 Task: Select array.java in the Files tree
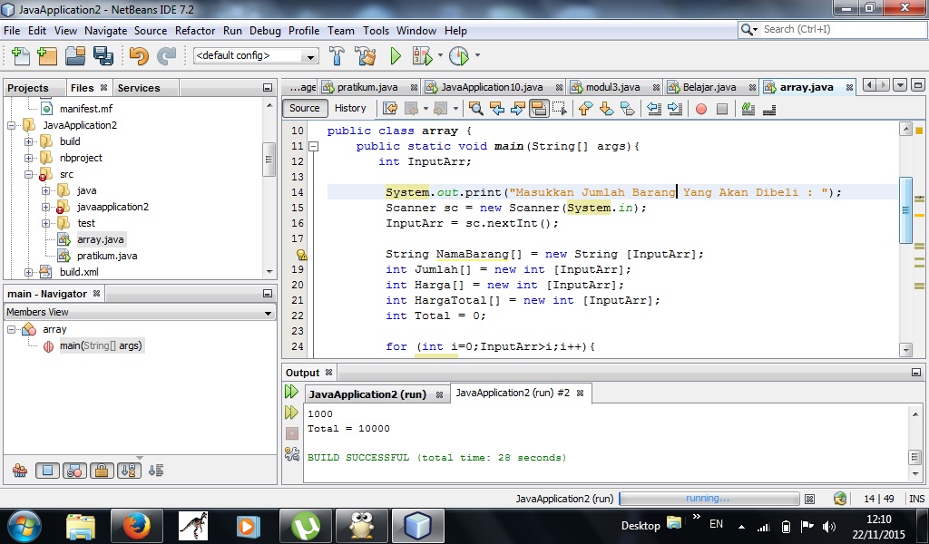pyautogui.click(x=100, y=239)
